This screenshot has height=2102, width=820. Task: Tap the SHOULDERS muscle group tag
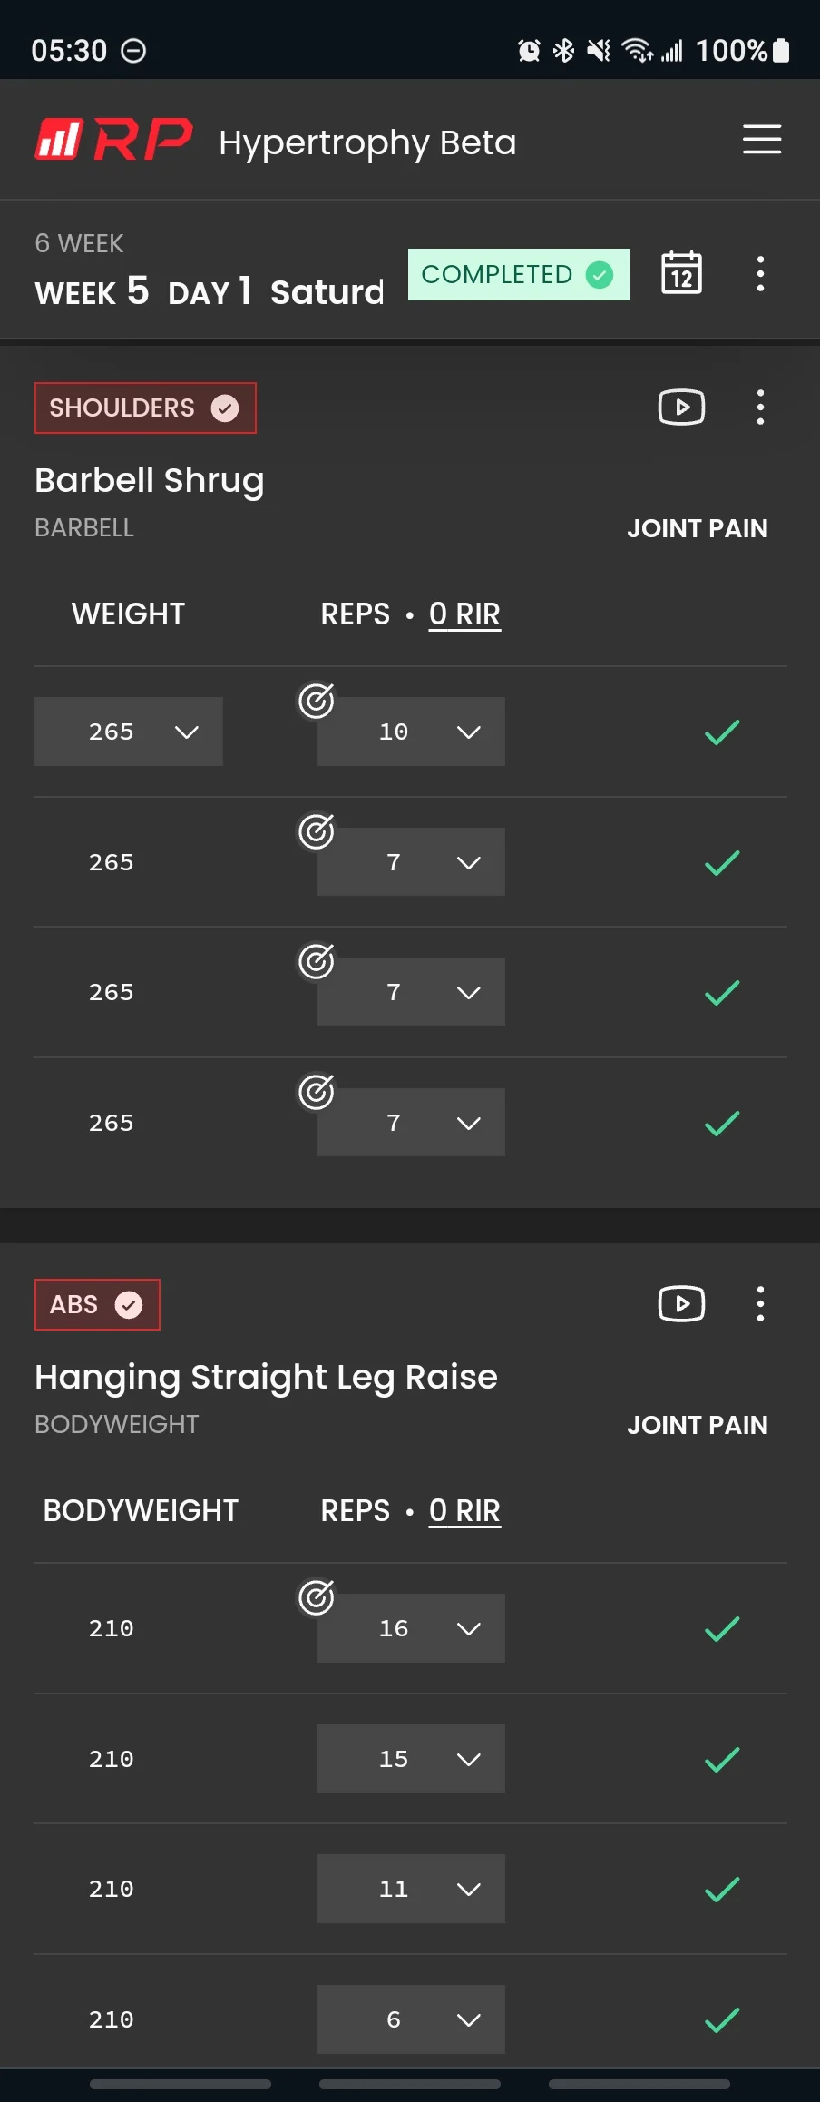pos(145,408)
